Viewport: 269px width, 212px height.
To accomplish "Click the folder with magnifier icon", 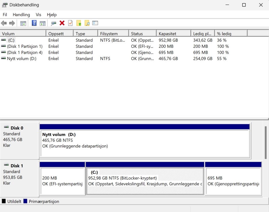I will pyautogui.click(x=87, y=23).
